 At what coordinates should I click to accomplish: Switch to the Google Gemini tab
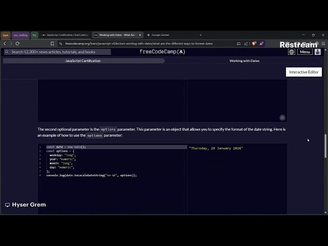(160, 35)
